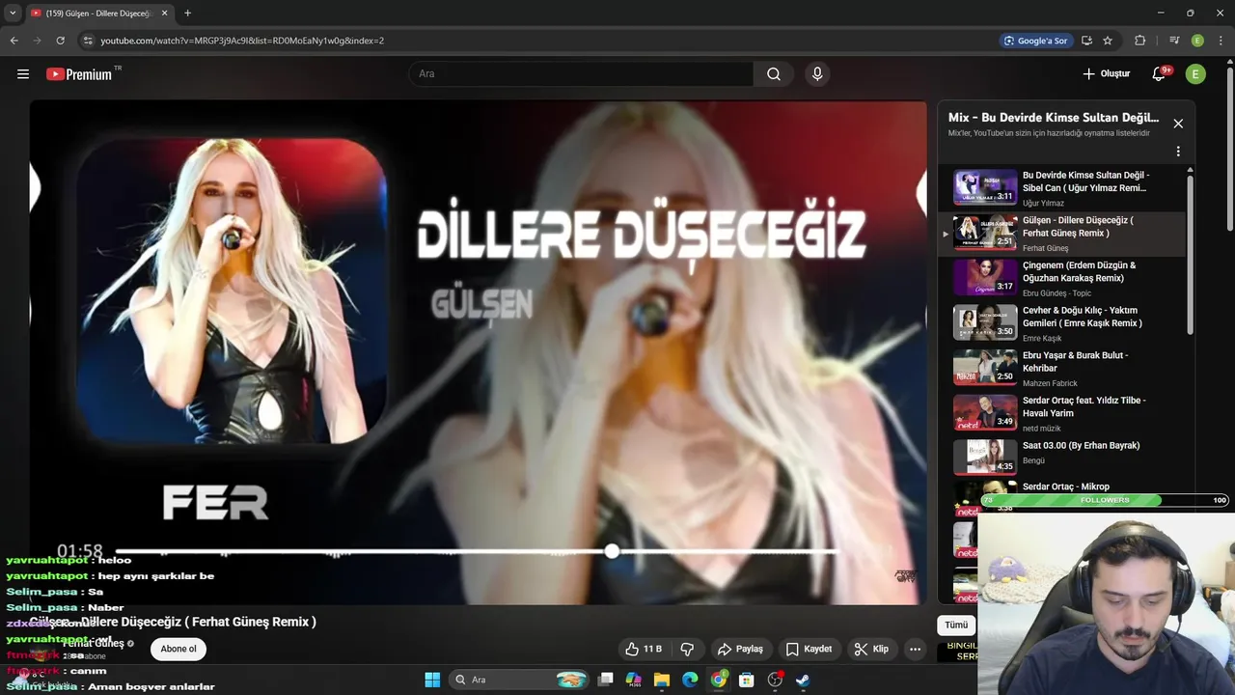Go to YouTube Premium home logo
The width and height of the screenshot is (1235, 695).
(x=79, y=74)
